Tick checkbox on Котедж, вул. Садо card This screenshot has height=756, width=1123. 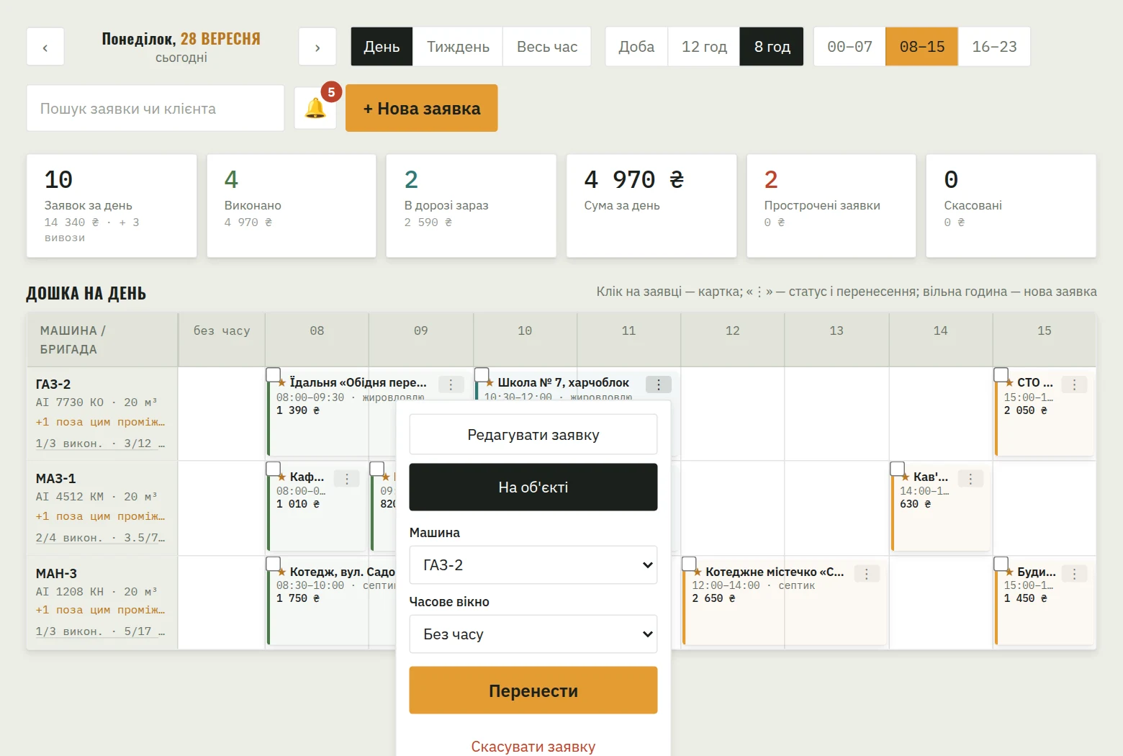point(274,564)
